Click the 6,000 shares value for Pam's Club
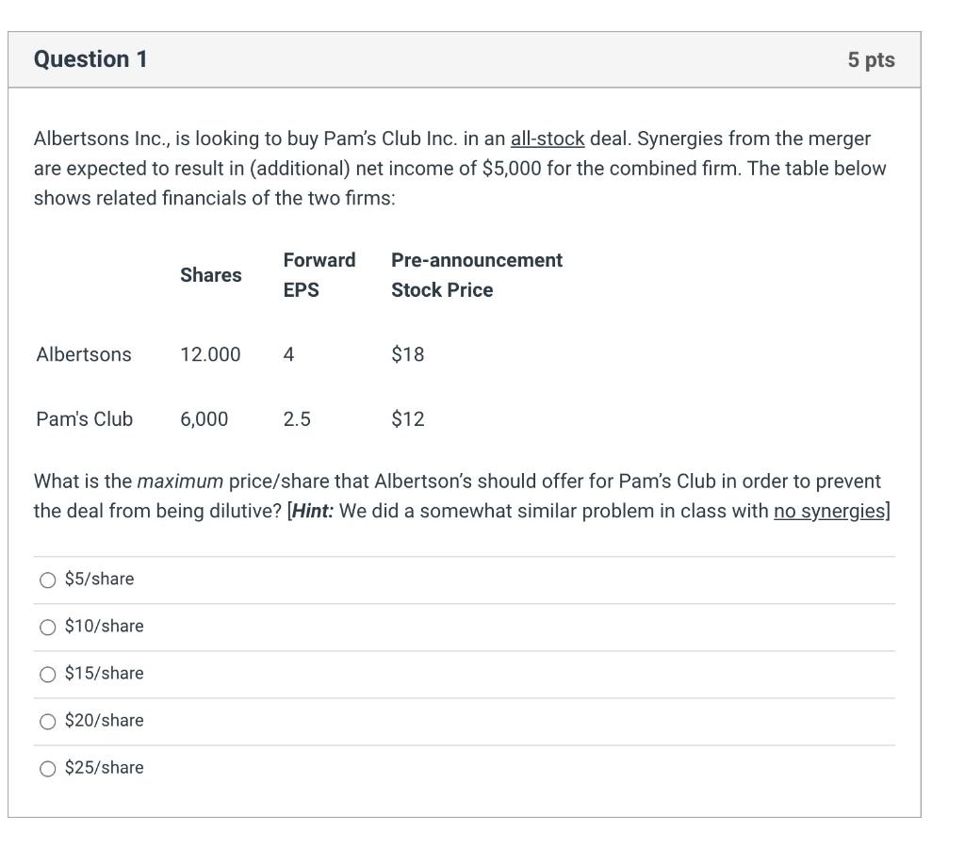The image size is (965, 849). click(x=204, y=418)
